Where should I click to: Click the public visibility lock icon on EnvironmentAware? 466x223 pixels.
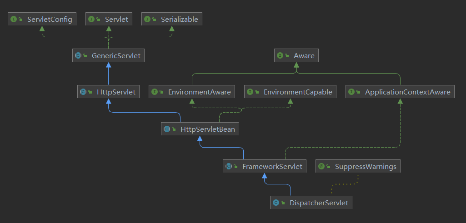pos(162,92)
